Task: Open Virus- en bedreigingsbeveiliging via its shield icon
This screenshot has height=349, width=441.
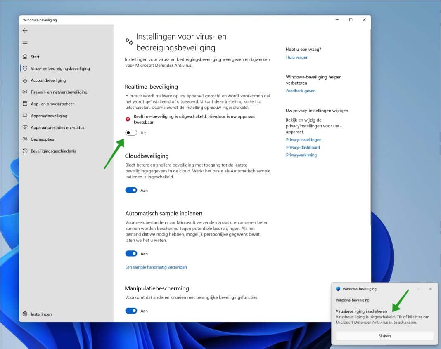Action: click(x=26, y=68)
